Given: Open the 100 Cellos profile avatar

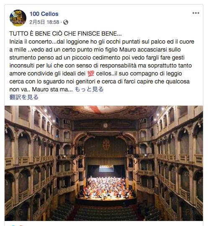Looking at the screenshot, I should tap(18, 18).
